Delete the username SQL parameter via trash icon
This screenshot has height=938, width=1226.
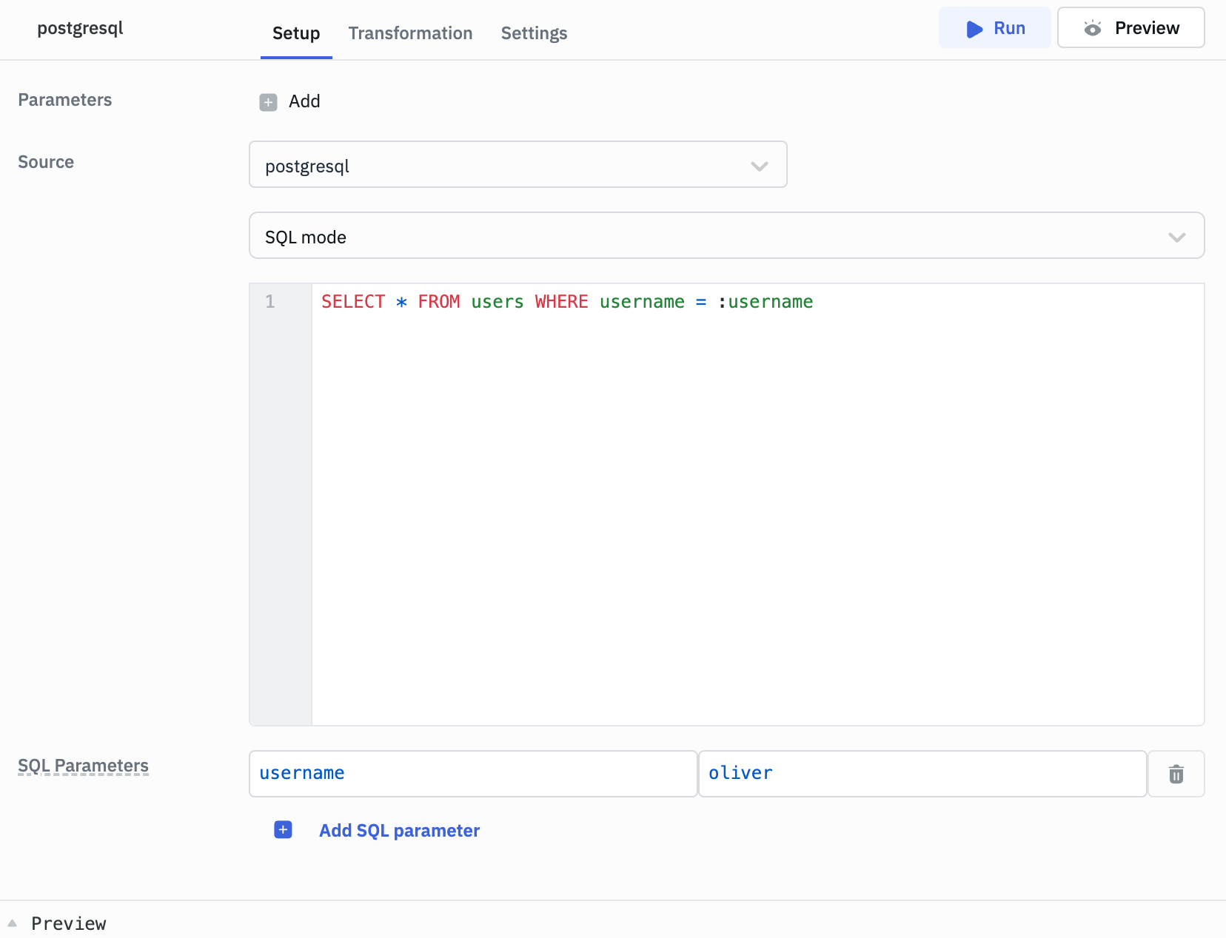[x=1176, y=774]
